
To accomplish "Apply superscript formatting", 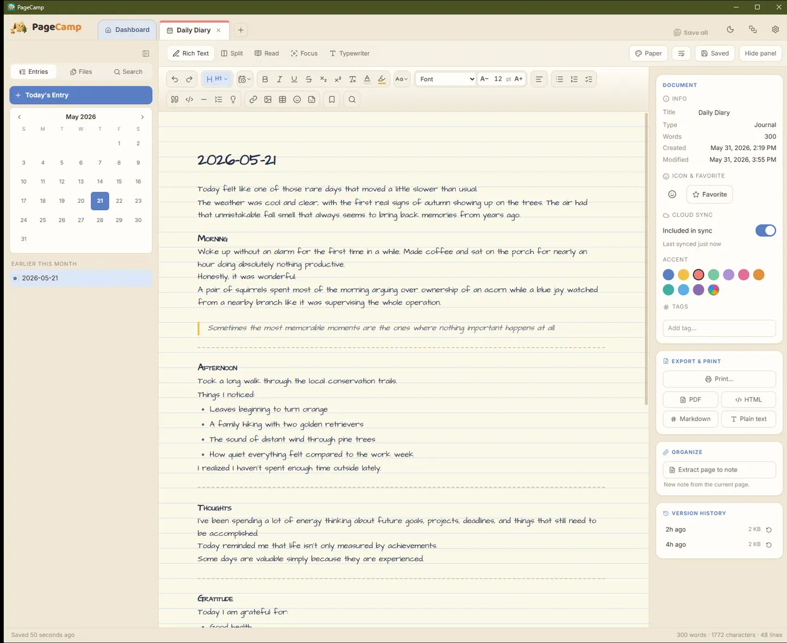I will [x=338, y=79].
